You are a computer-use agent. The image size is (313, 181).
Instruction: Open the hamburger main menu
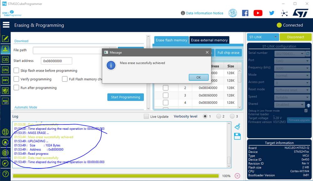pos(6,25)
